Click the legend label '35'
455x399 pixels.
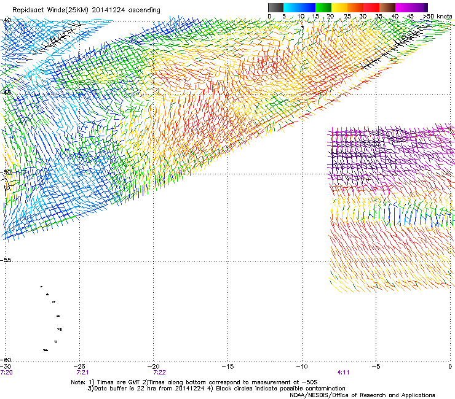click(x=379, y=16)
